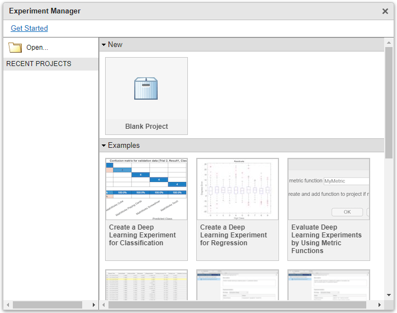Click the Get Started link
Viewport: 397px width, 313px height.
pos(29,28)
